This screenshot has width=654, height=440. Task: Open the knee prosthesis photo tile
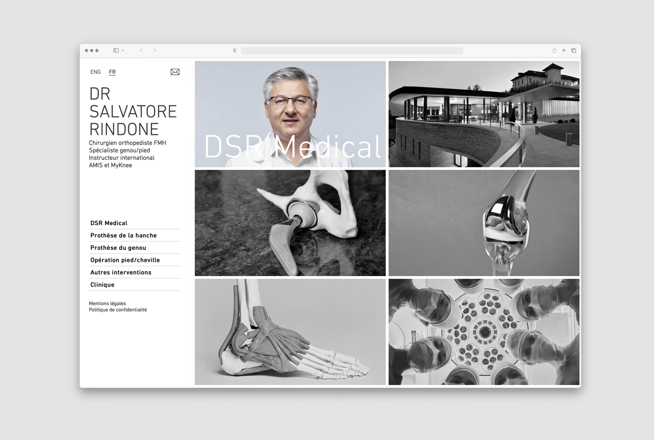(x=484, y=223)
